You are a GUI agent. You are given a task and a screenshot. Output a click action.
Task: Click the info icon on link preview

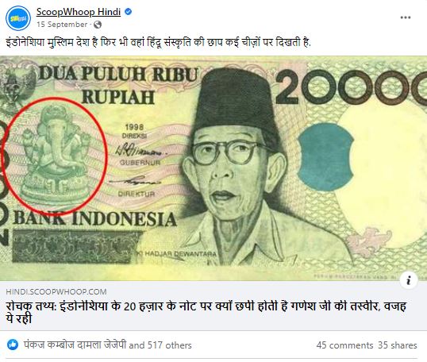[409, 280]
